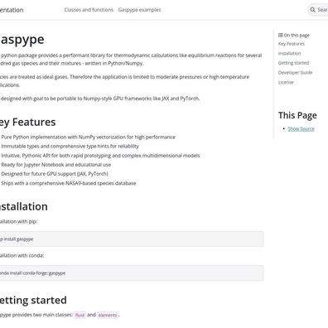Click the This Page heading
Image resolution: width=328 pixels, height=328 pixels.
coord(297,115)
